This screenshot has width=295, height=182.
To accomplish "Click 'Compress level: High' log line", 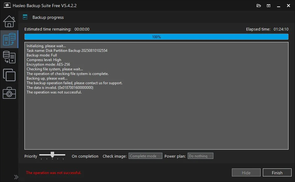I will pyautogui.click(x=44, y=60).
